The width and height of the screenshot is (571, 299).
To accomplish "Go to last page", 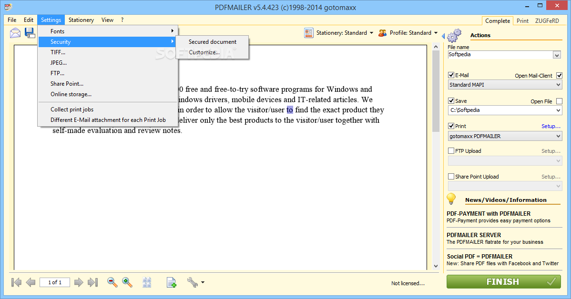I will tap(93, 282).
